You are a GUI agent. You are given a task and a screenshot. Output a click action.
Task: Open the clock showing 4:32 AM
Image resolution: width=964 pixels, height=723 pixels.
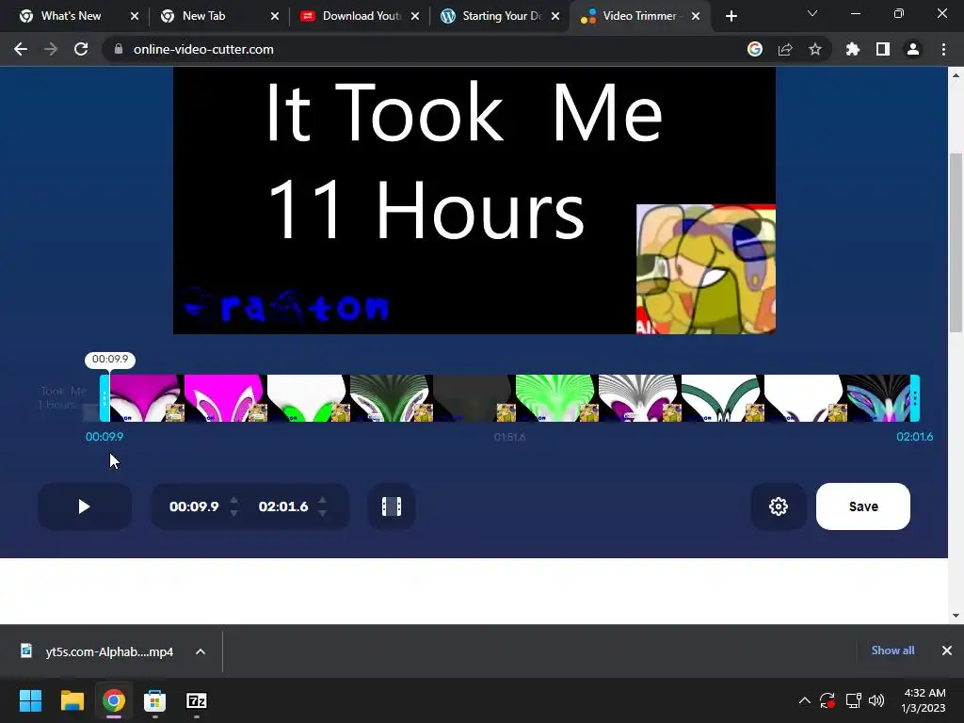[x=924, y=700]
